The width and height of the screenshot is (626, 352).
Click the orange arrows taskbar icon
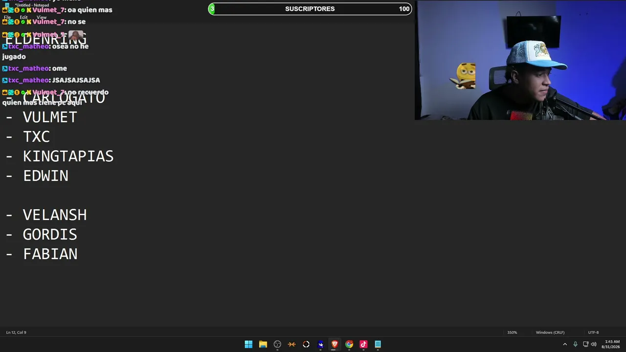pos(292,344)
